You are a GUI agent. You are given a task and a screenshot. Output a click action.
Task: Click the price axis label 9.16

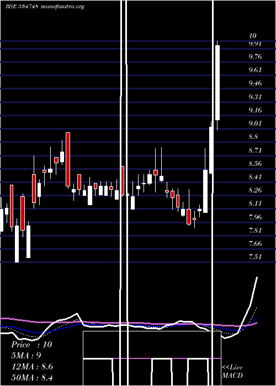[x=255, y=110]
